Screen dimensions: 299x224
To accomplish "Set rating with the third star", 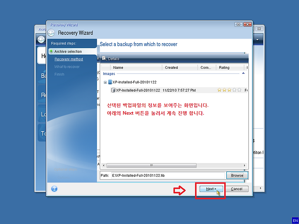I will click(x=229, y=90).
